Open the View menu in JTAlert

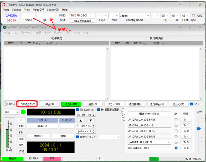[x=27, y=10]
